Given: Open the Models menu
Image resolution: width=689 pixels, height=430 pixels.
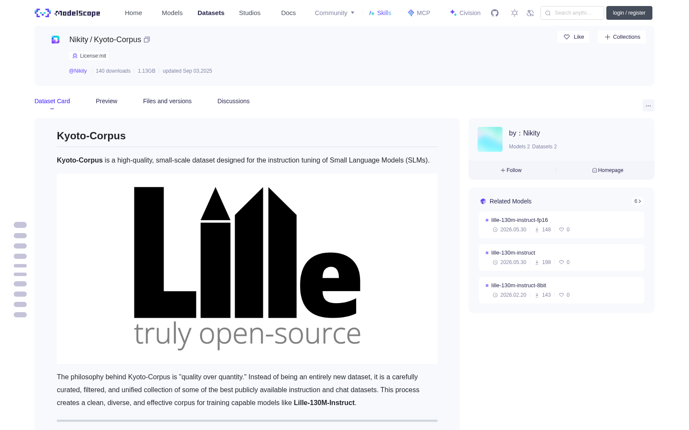Looking at the screenshot, I should pos(172,13).
